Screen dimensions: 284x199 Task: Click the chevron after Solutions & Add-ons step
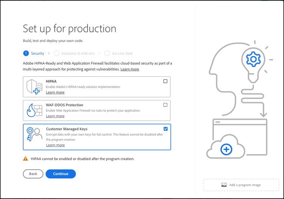99,53
